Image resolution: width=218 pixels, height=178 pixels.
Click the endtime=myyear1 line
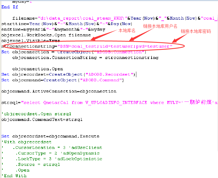point(53,30)
